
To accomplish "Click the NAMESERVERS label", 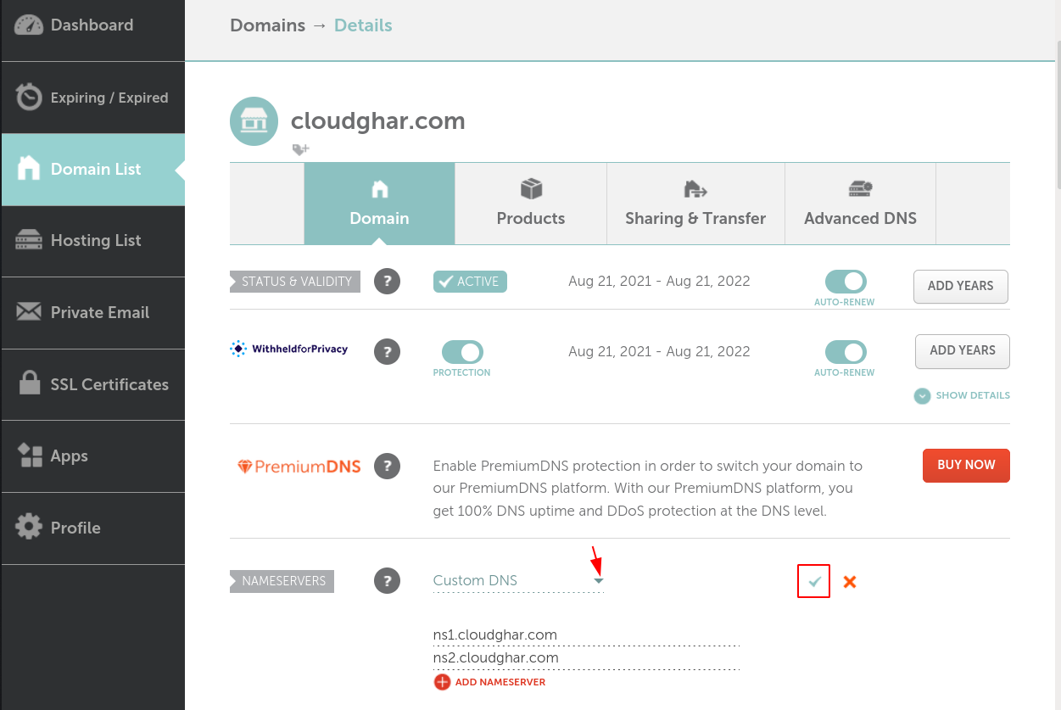I will pos(282,581).
